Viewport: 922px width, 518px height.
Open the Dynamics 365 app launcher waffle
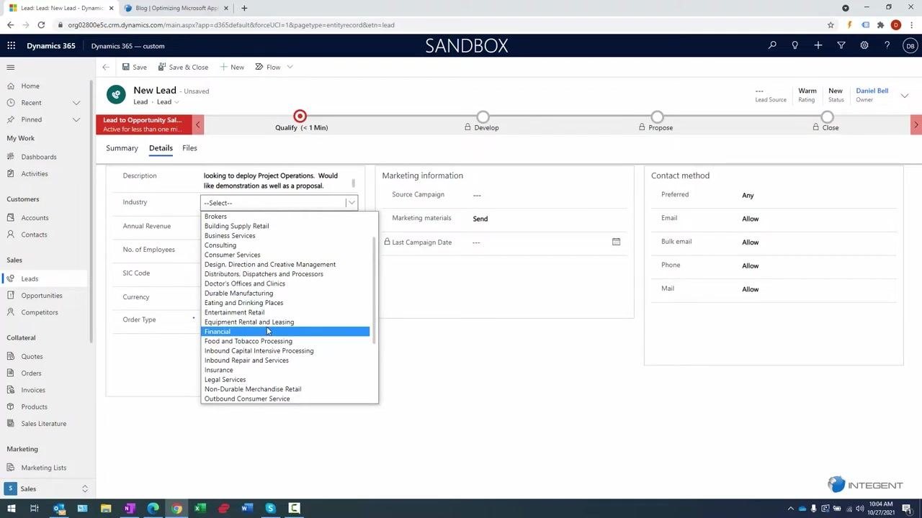11,45
